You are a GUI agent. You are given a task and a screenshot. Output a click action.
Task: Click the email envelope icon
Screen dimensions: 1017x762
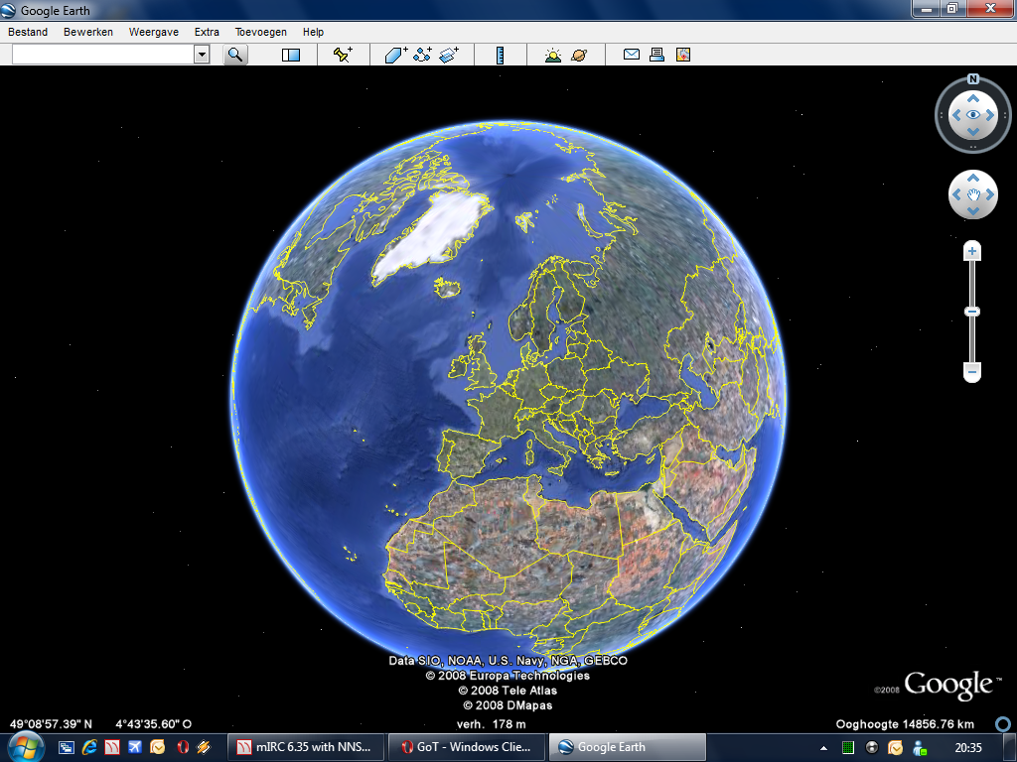631,55
